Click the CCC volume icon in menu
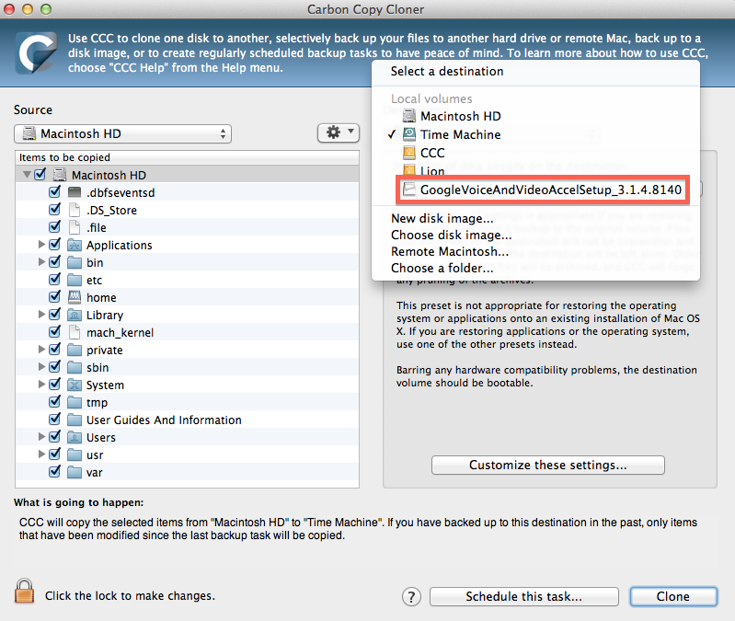This screenshot has width=735, height=621. 409,153
